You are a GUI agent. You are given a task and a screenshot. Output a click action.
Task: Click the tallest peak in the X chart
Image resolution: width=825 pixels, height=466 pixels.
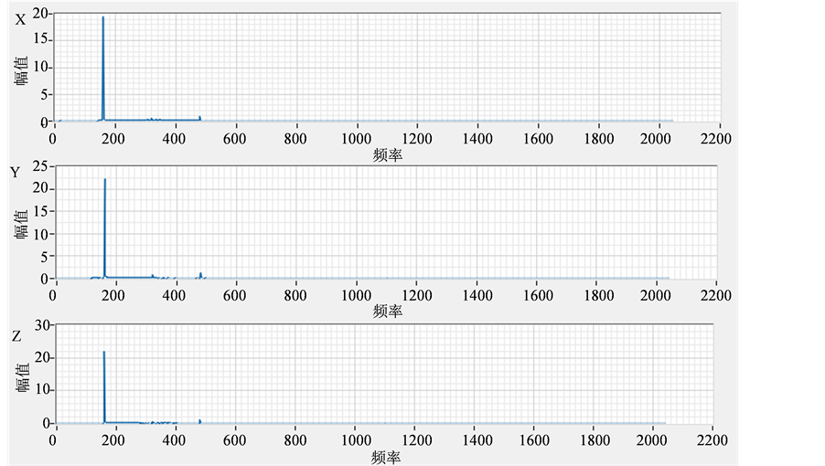pyautogui.click(x=102, y=18)
